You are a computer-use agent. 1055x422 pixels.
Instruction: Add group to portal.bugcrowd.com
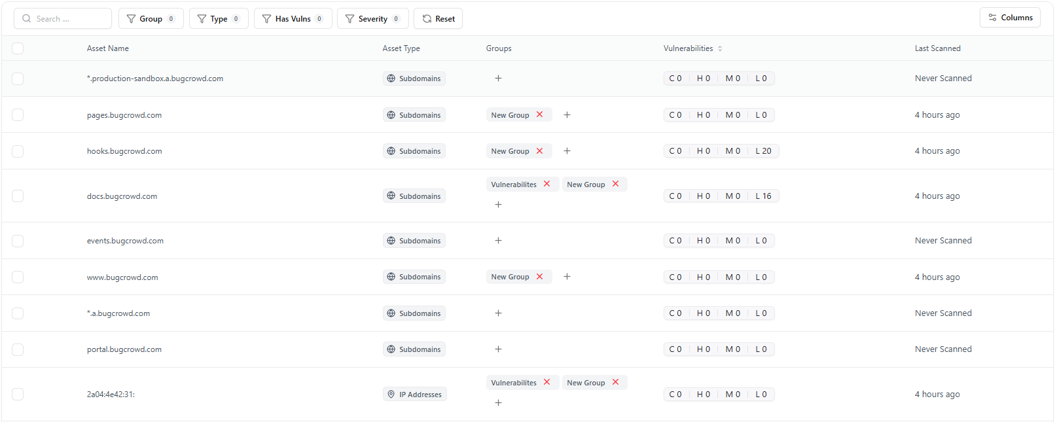click(498, 349)
